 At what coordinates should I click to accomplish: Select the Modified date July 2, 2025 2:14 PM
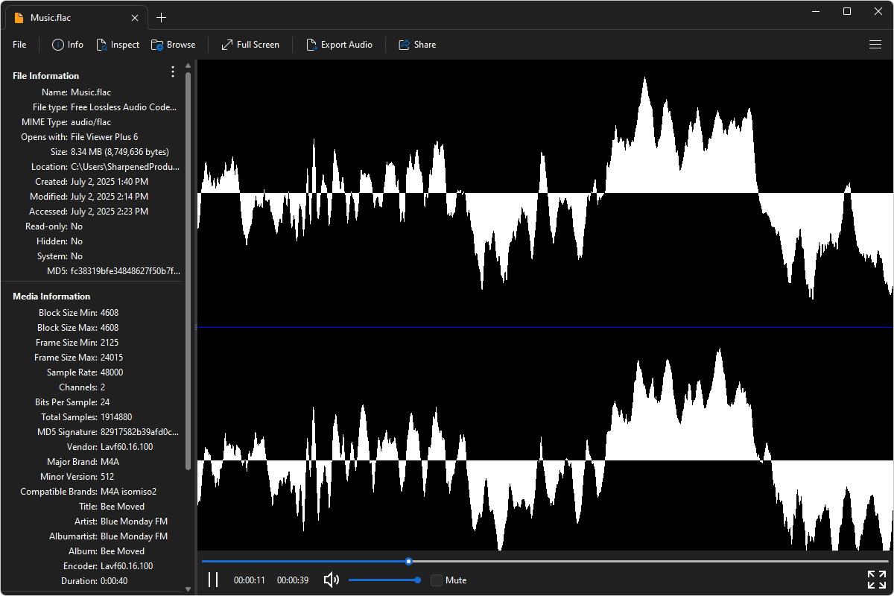pyautogui.click(x=110, y=197)
